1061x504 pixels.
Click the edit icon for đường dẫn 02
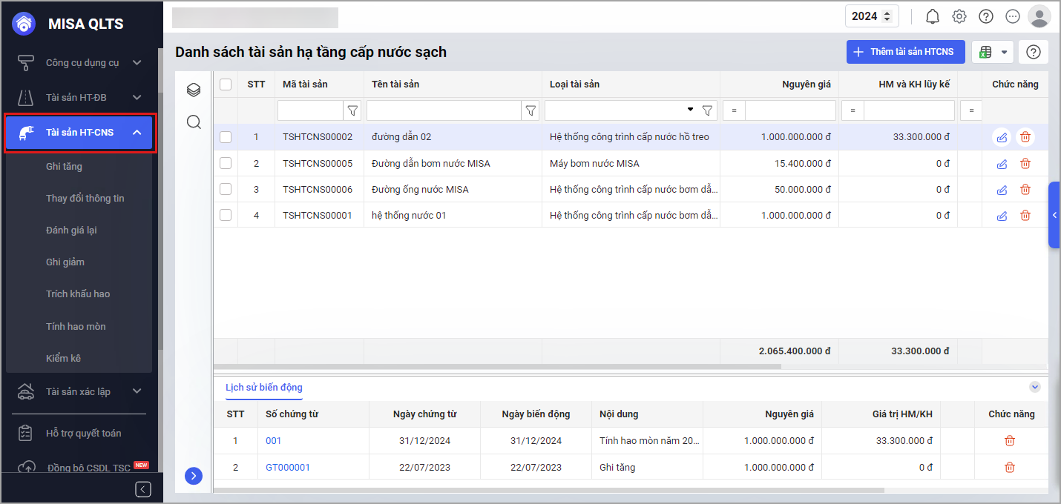(x=1002, y=137)
